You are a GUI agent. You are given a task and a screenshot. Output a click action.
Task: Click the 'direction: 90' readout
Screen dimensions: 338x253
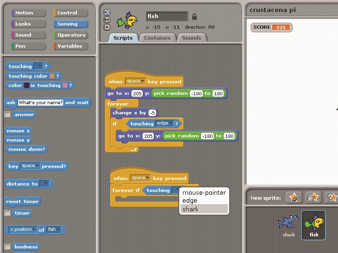tap(200, 27)
